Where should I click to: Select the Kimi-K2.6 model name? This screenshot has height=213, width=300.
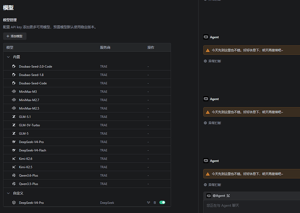click(26, 159)
